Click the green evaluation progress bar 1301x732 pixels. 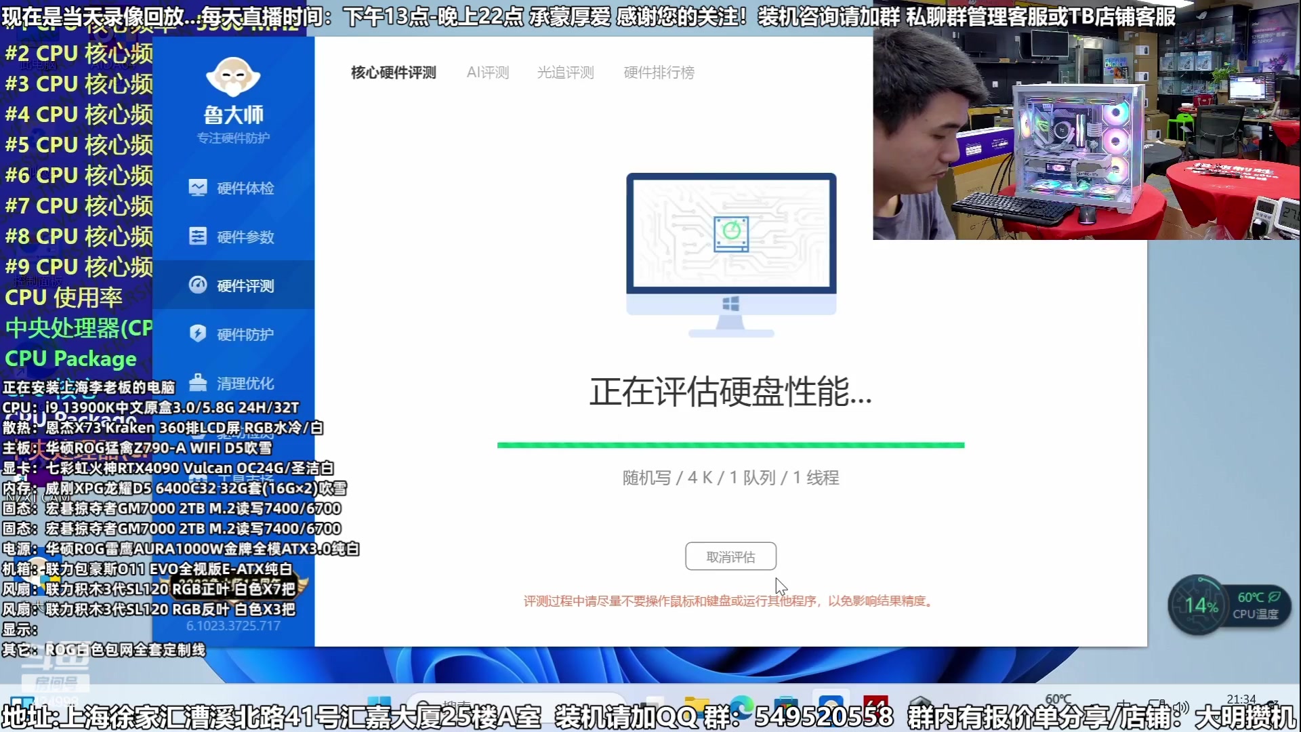click(730, 445)
